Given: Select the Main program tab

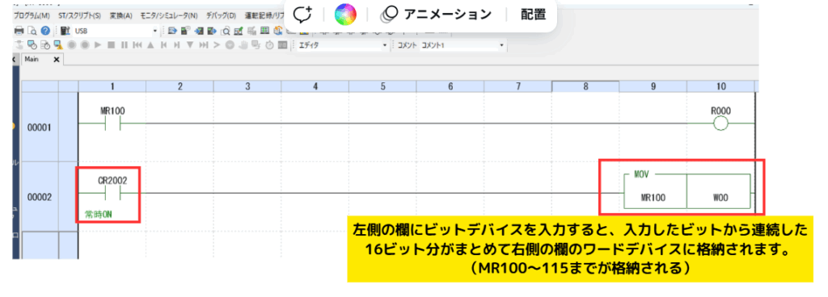Looking at the screenshot, I should coord(32,60).
